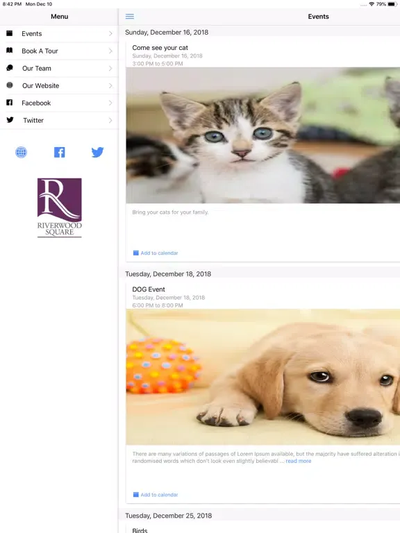Expand the Events row chevron
The height and width of the screenshot is (533, 400).
click(x=110, y=33)
